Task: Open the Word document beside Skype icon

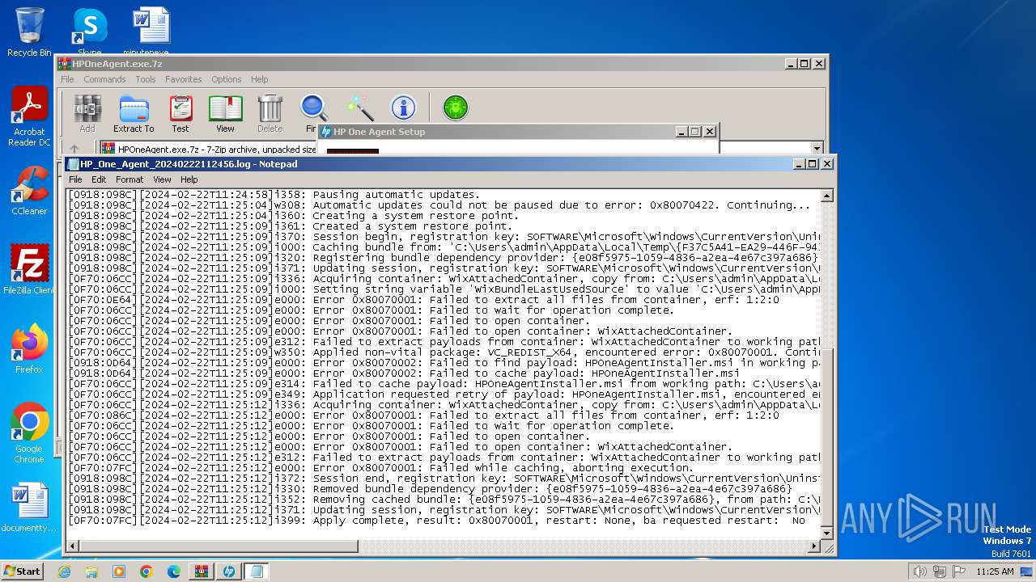Action: coord(151,31)
